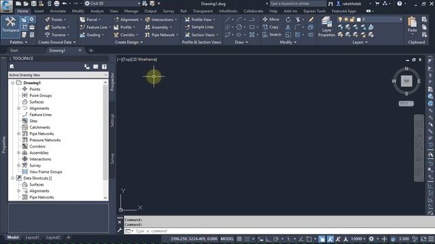Viewport: 435px width, 244px height.
Task: Select the Feature Line tool
Action: pyautogui.click(x=95, y=27)
